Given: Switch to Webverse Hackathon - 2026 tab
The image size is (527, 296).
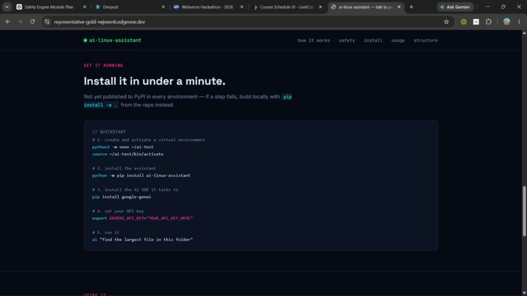Looking at the screenshot, I should pos(209,7).
